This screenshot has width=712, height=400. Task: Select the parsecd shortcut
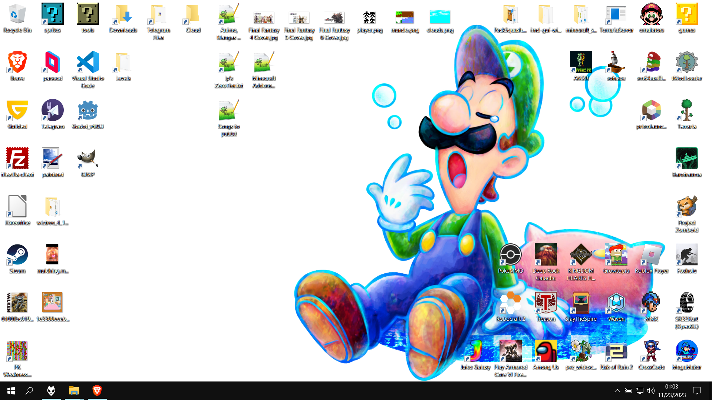[x=52, y=66]
